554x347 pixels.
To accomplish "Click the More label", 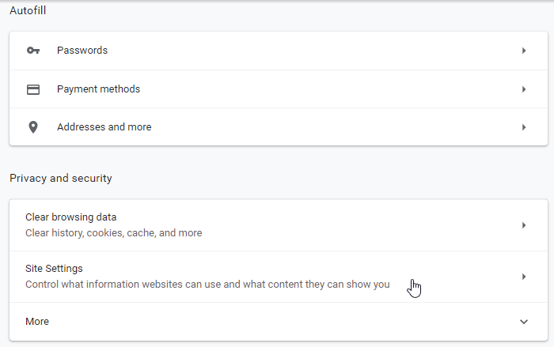I will [37, 322].
